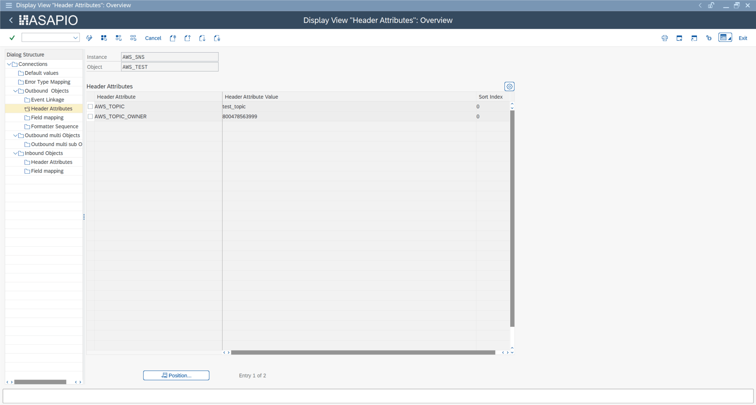Open the Event Linkage tree item
The image size is (756, 405).
click(47, 100)
